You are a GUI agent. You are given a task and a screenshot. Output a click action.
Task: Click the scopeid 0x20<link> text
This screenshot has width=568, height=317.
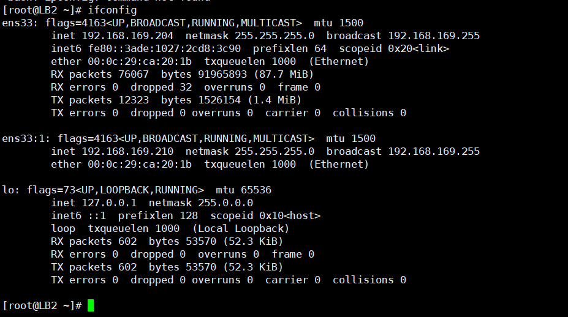click(394, 49)
